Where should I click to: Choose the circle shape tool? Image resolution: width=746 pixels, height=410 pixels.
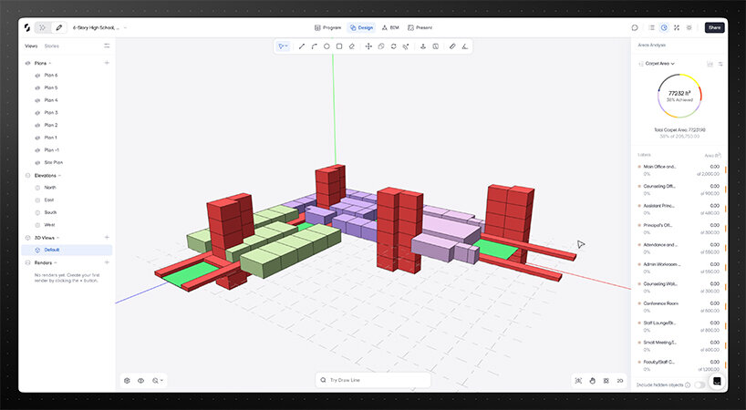tap(326, 46)
